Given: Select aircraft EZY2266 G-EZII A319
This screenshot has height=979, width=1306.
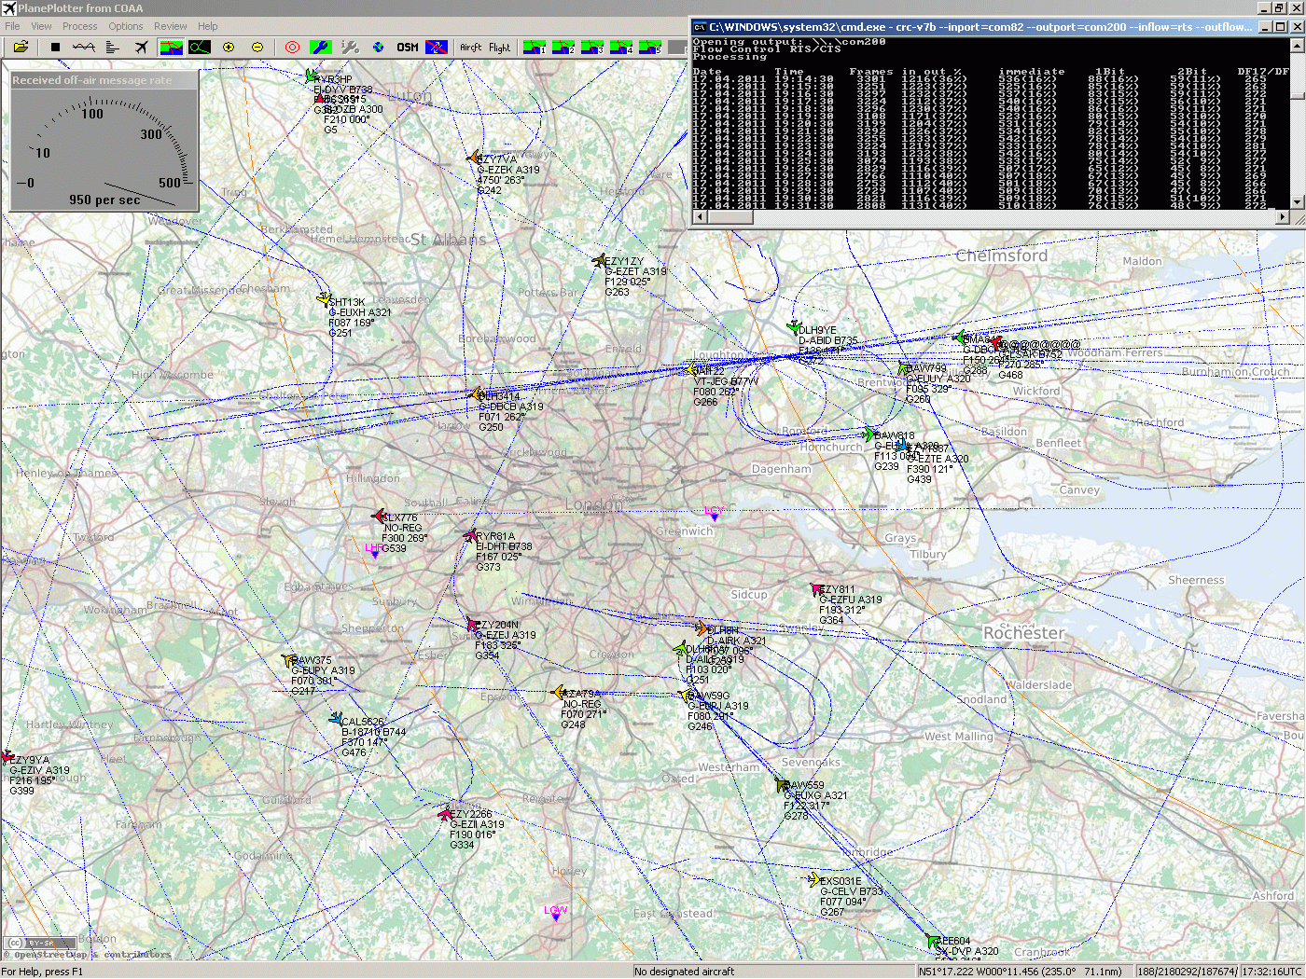Looking at the screenshot, I should pos(447,814).
